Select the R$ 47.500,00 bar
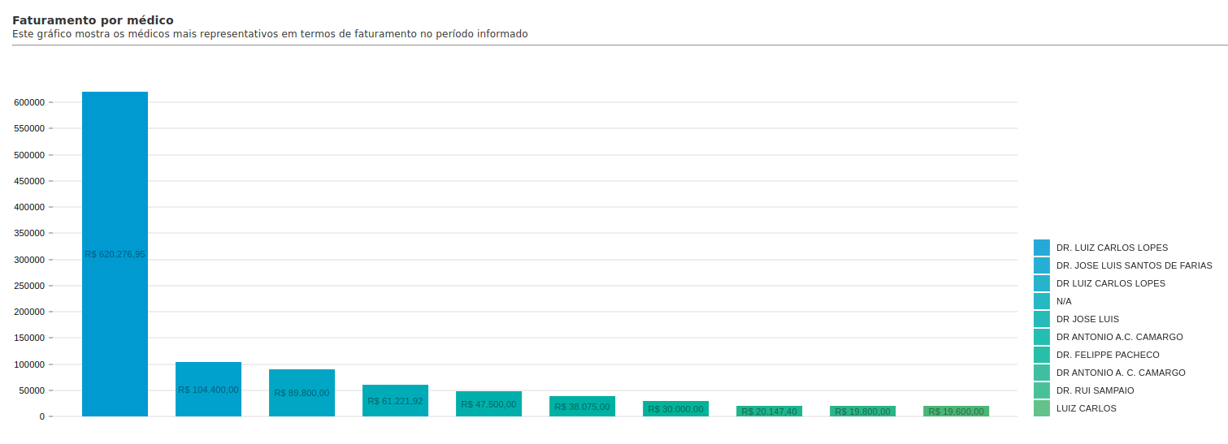The height and width of the screenshot is (444, 1228). [x=488, y=403]
